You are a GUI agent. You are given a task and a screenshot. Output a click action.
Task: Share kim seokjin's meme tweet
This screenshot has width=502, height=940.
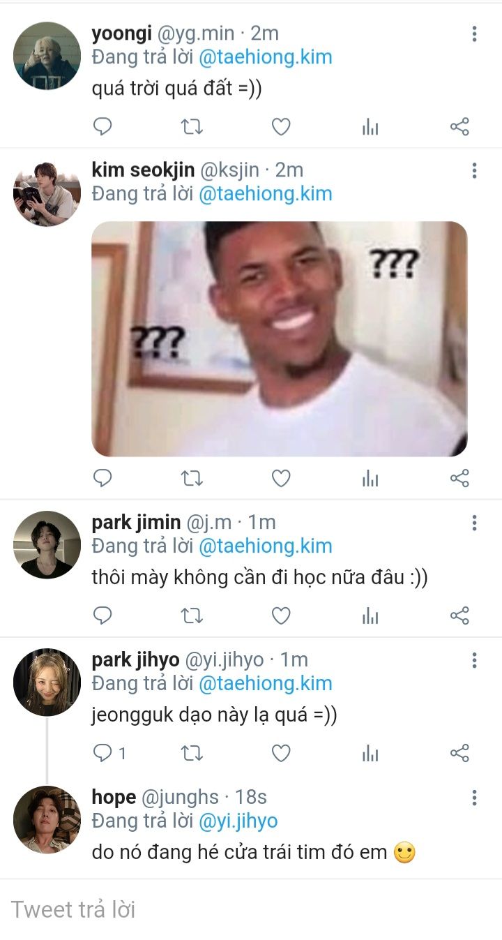[459, 479]
